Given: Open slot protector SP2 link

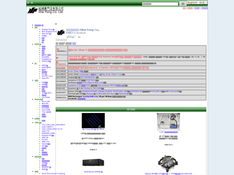Looking at the screenshot, I should (x=111, y=85).
